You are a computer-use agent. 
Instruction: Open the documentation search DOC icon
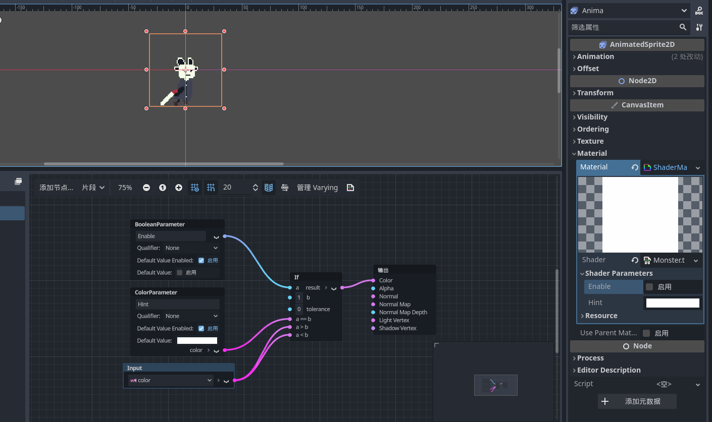(699, 10)
